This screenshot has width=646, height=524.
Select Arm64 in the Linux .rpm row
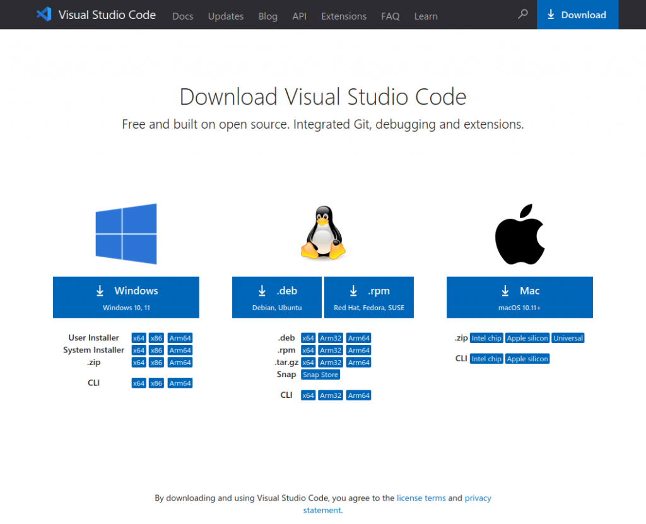(x=359, y=350)
